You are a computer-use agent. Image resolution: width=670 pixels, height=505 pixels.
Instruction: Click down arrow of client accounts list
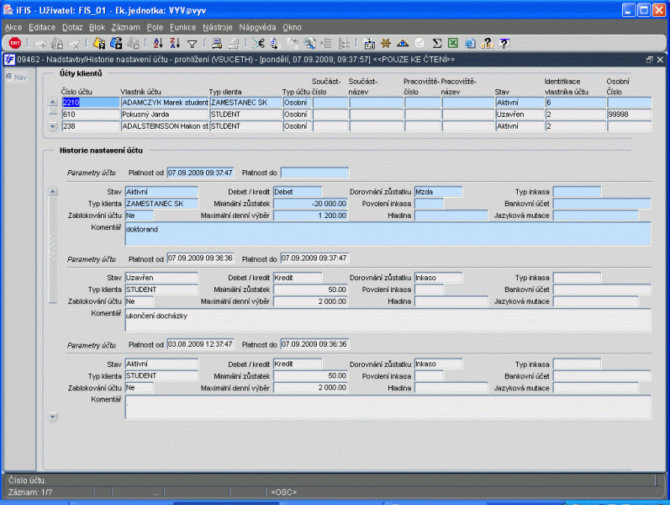click(x=53, y=127)
